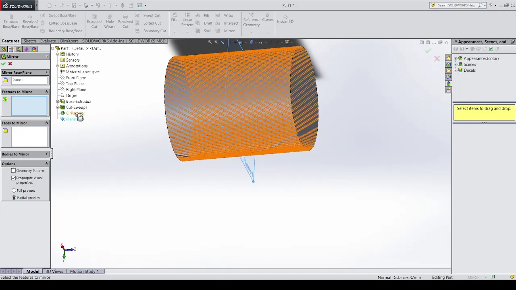
Task: Expand the Decals tree node
Action: pyautogui.click(x=456, y=70)
